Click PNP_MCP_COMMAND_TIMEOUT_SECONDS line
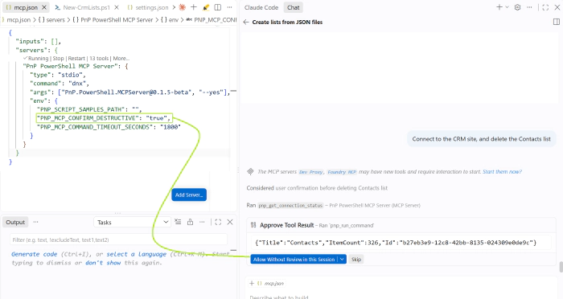The height and width of the screenshot is (299, 563). click(x=109, y=127)
